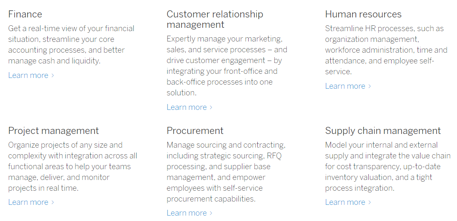Open Learn more under Project management
Image resolution: width=457 pixels, height=221 pixels.
31,202
